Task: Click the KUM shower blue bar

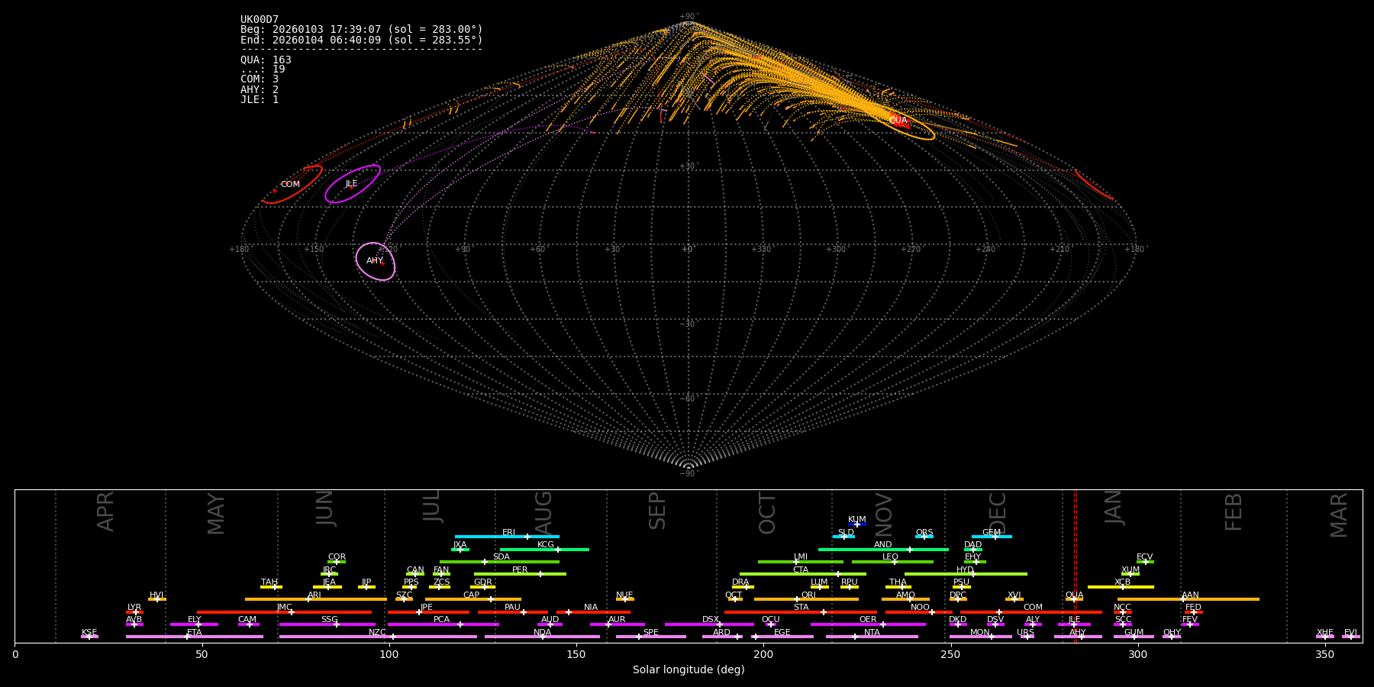Action: point(857,524)
